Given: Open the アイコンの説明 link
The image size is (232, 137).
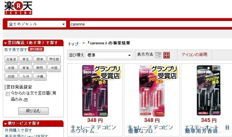Looking at the screenshot, I should pyautogui.click(x=195, y=55).
